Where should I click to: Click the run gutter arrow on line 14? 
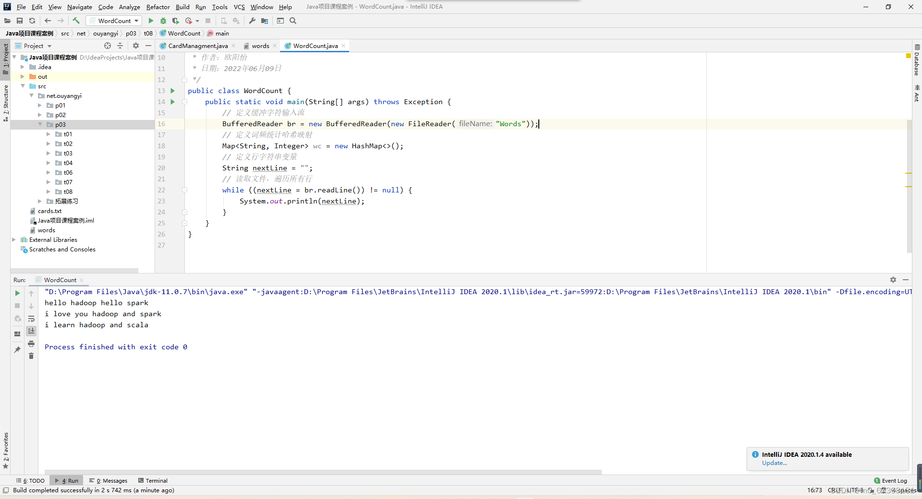(172, 102)
